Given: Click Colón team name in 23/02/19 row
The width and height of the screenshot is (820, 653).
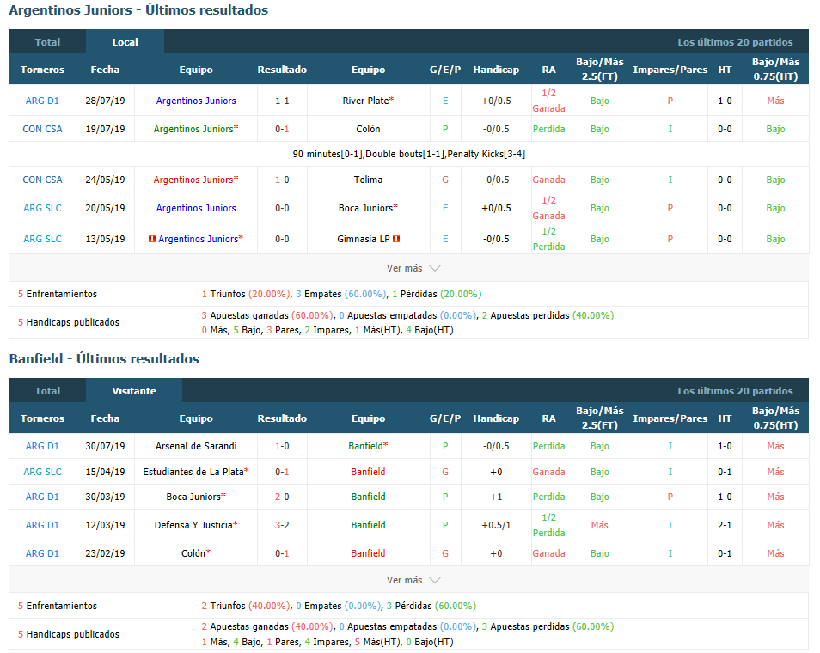Looking at the screenshot, I should (x=193, y=553).
